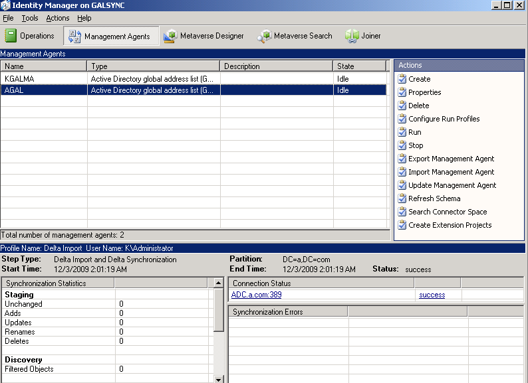Screen dimensions: 528x383
Task: Select Import Management Agent
Action: click(x=452, y=172)
